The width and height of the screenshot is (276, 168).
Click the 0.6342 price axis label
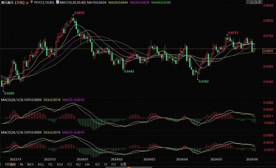268,82
